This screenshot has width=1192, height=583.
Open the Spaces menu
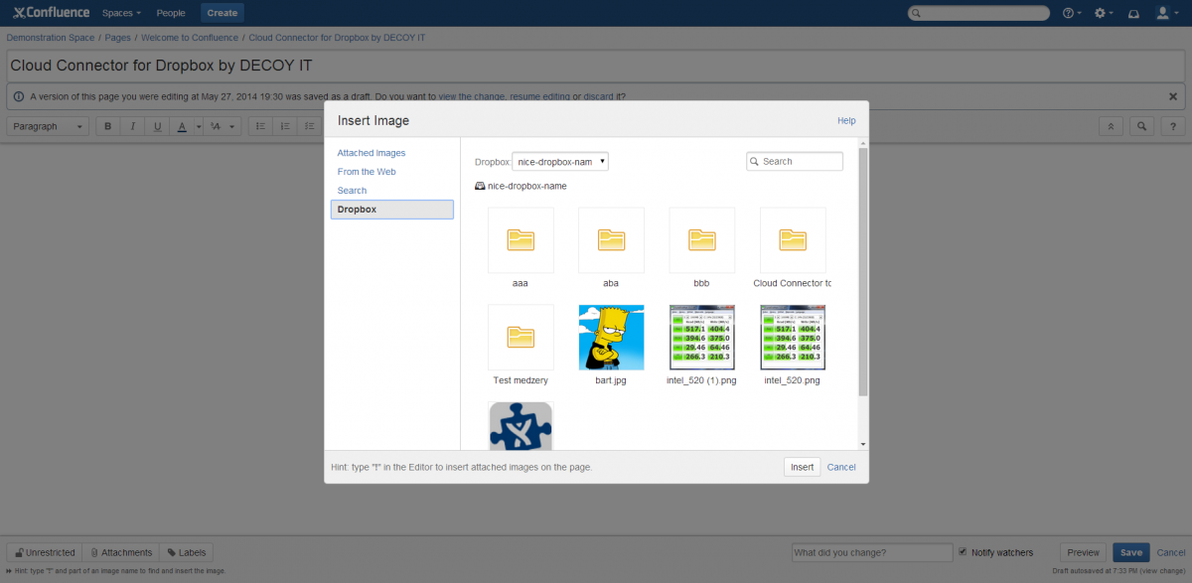click(121, 13)
